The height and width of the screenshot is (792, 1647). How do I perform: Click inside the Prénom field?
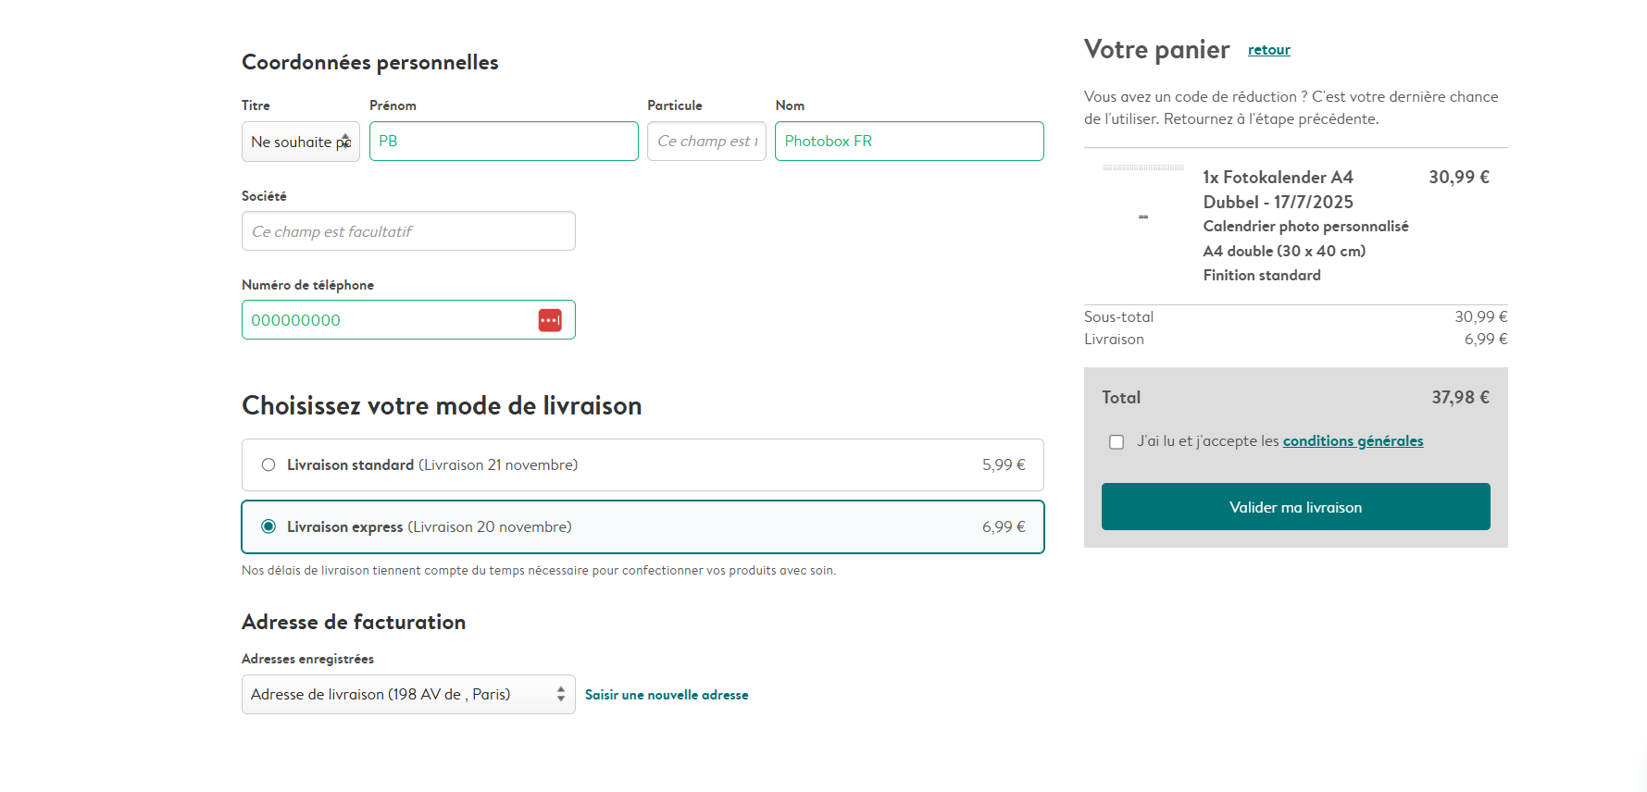(503, 141)
